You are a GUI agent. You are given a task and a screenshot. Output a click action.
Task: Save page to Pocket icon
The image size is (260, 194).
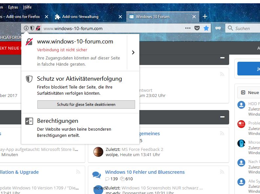click(197, 28)
